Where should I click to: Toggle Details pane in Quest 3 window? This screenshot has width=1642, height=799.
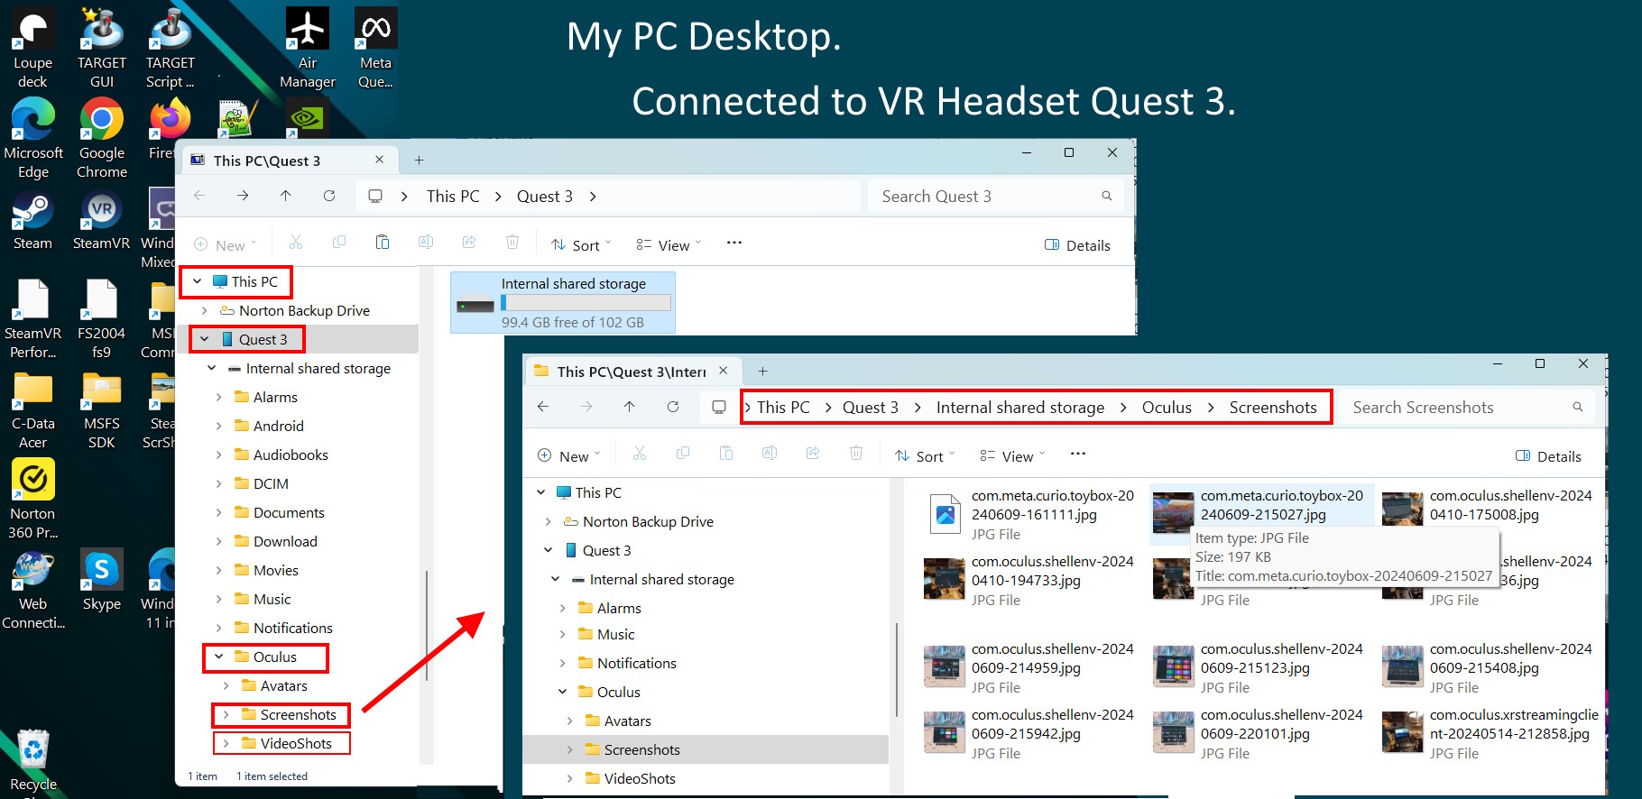point(1077,245)
